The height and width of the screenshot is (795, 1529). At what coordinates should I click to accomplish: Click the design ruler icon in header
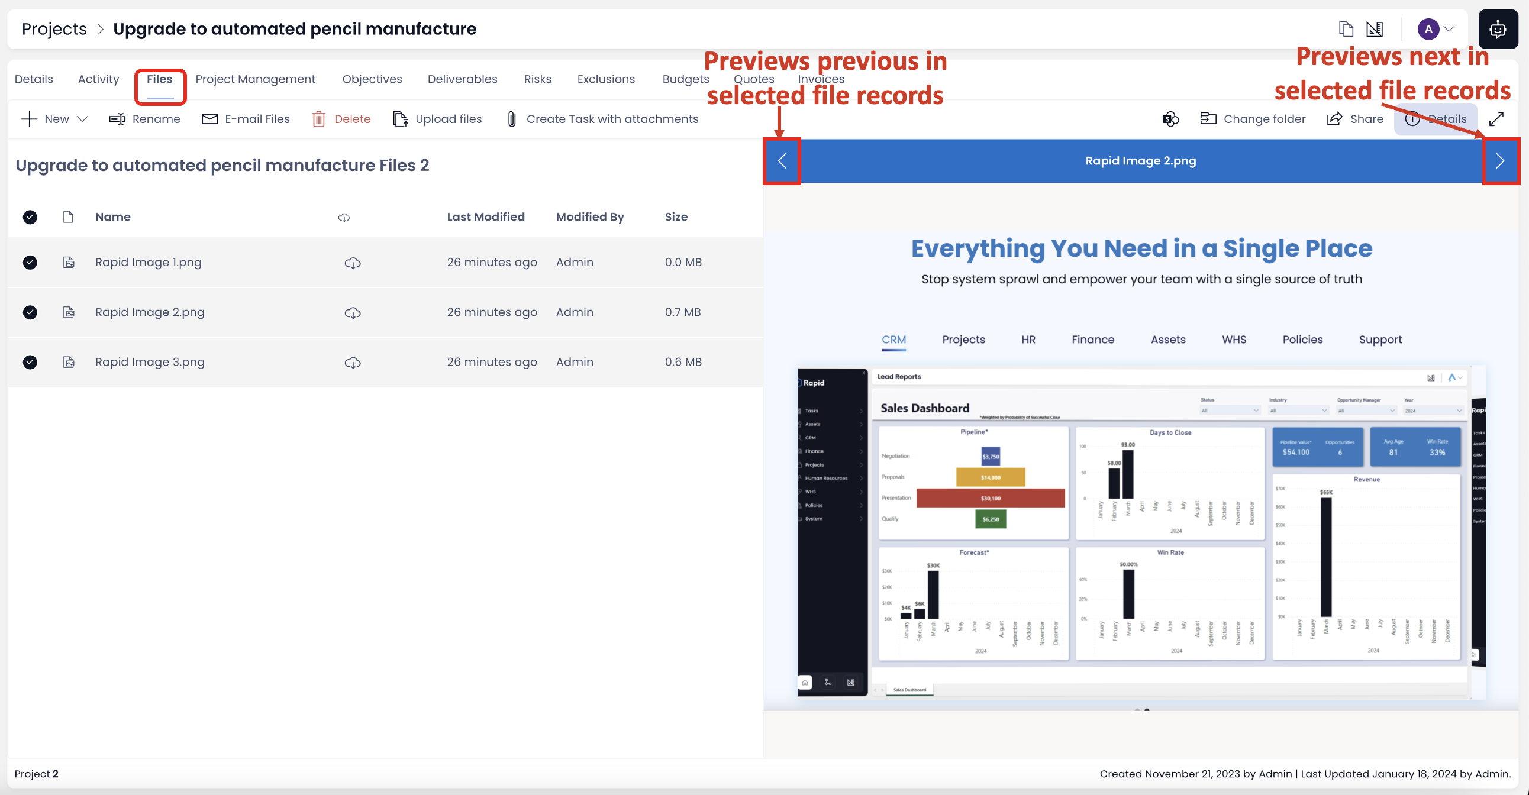[x=1375, y=28]
